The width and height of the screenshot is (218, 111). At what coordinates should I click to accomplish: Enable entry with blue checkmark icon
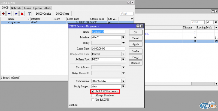tap(16, 14)
